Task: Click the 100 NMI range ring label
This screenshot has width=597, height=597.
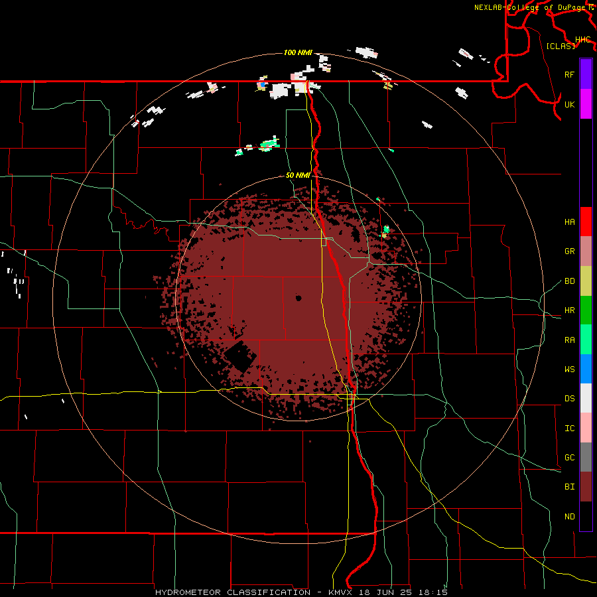Action: (x=298, y=52)
